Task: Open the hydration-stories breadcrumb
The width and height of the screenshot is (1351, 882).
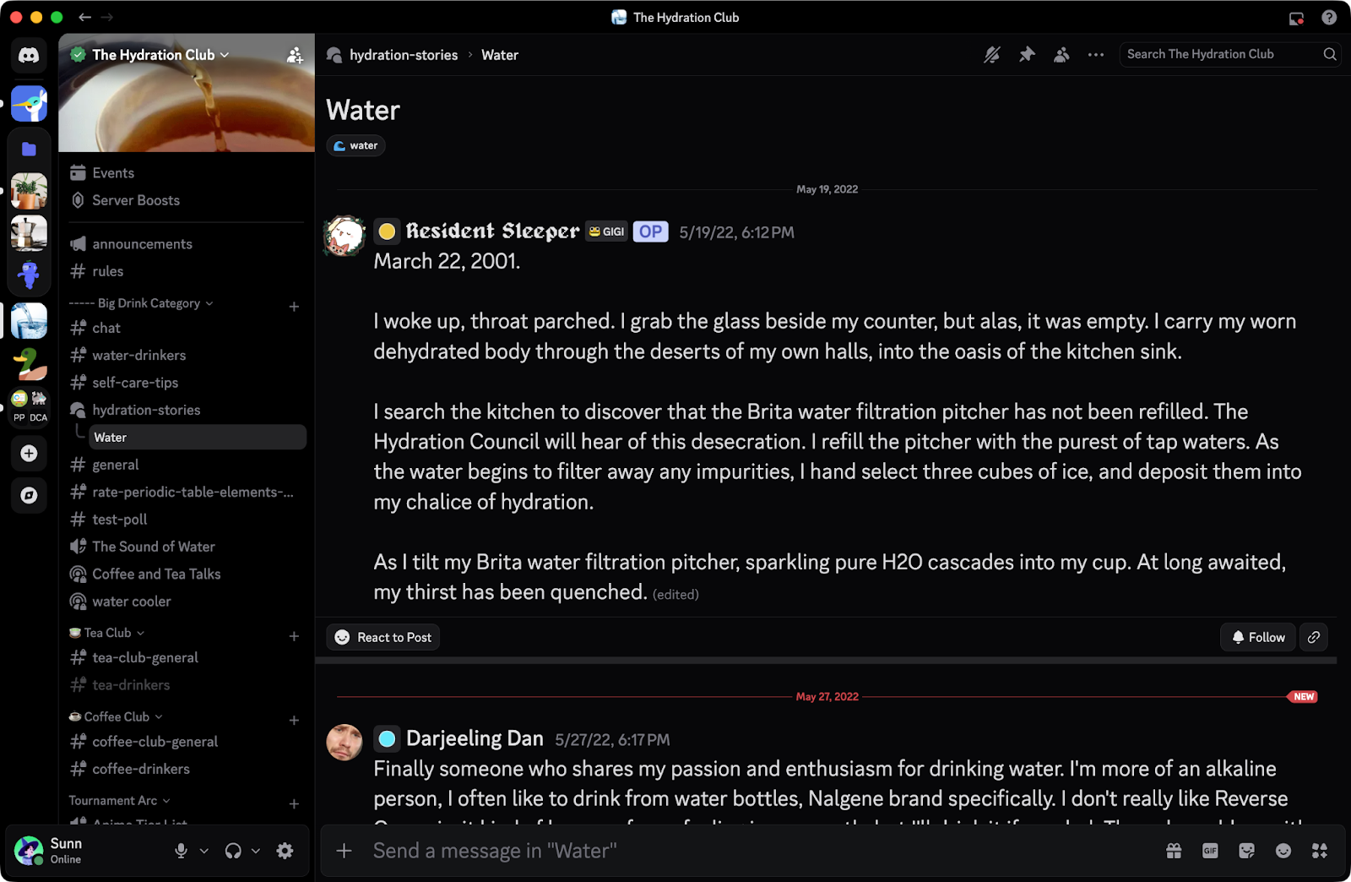Action: click(x=404, y=55)
